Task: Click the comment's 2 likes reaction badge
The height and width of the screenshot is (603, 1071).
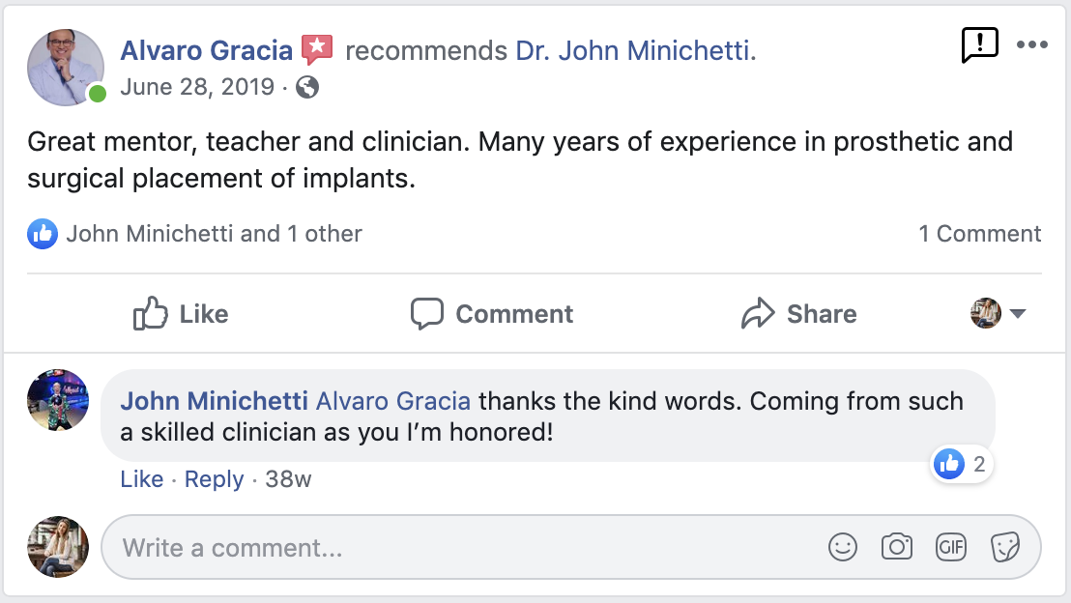Action: click(x=962, y=465)
